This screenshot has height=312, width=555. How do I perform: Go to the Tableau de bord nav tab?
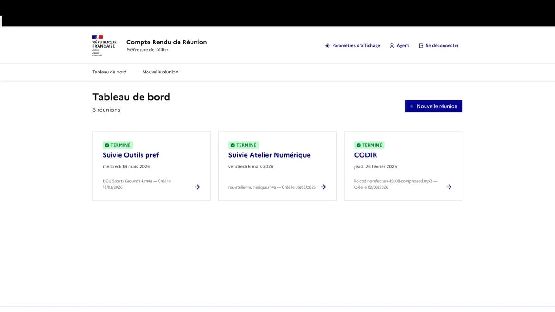click(x=110, y=72)
